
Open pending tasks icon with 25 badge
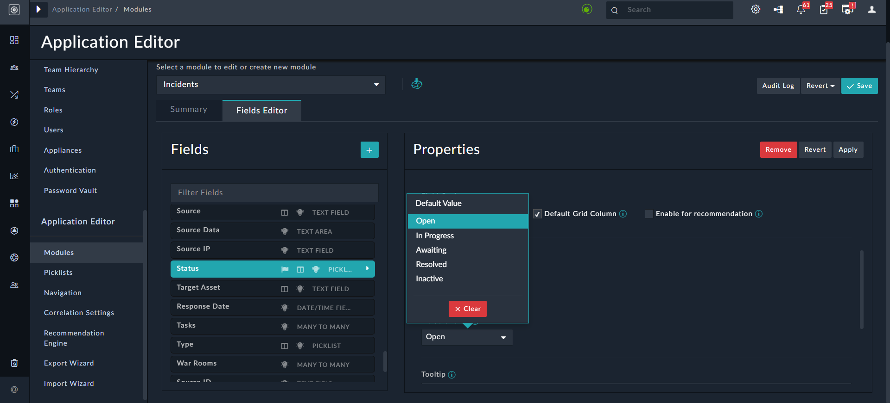(824, 9)
